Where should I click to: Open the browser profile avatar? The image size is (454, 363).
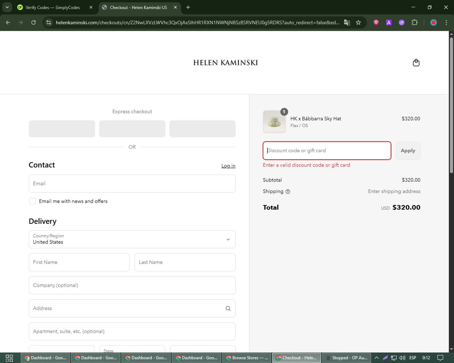point(433,22)
